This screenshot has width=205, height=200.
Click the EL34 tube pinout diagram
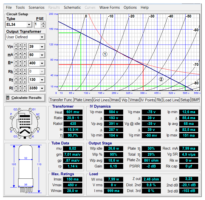tap(25, 123)
